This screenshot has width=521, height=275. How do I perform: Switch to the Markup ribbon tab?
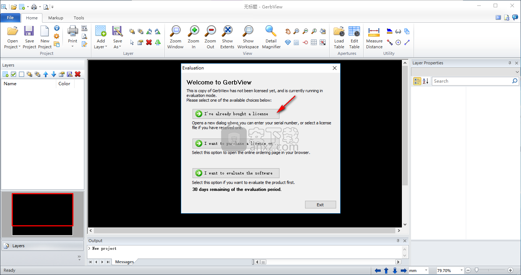(56, 18)
